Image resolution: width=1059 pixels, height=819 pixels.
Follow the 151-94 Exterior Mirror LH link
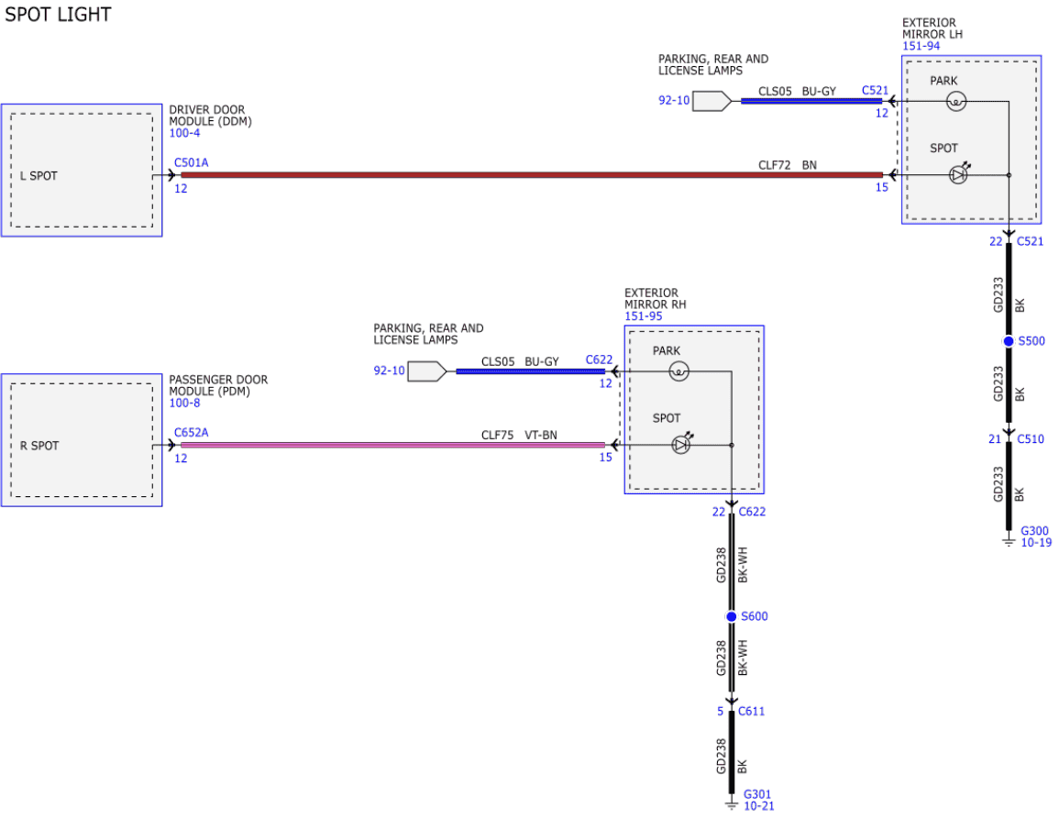coord(921,47)
